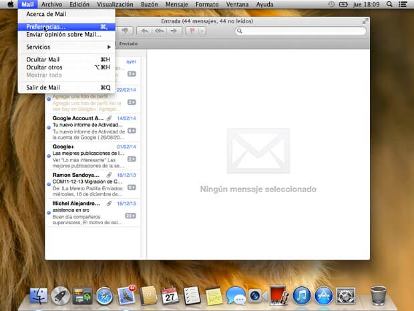This screenshot has width=414, height=311.
Task: Open the Apple menu
Action: coord(11,4)
